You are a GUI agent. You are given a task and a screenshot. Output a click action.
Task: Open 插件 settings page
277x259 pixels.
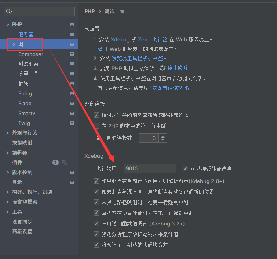click(17, 162)
